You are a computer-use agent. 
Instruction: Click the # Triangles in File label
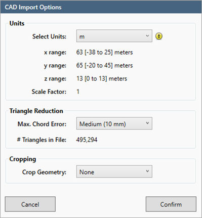click(x=42, y=140)
